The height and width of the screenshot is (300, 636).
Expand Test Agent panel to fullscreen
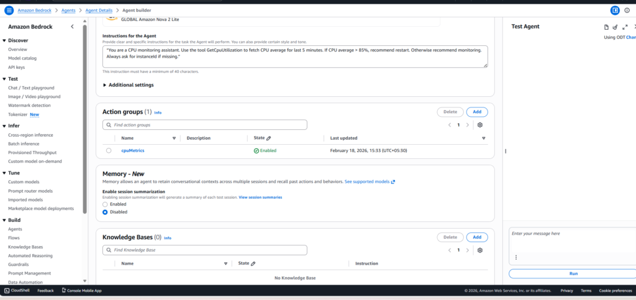point(625,27)
